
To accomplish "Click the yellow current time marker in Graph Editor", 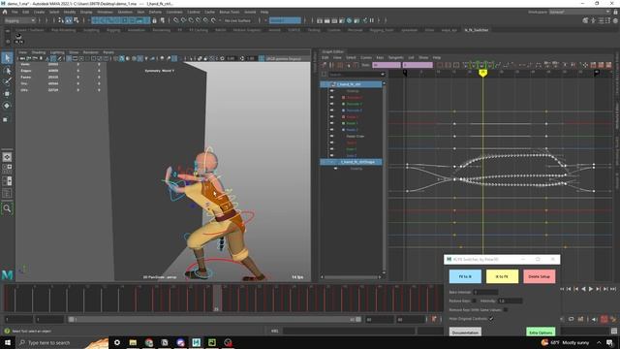I will click(482, 73).
